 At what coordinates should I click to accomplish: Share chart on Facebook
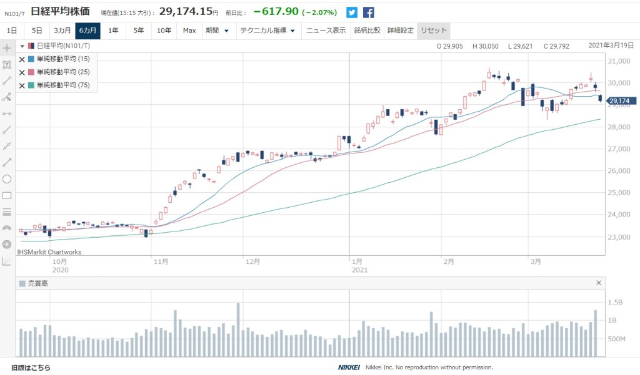tap(369, 12)
